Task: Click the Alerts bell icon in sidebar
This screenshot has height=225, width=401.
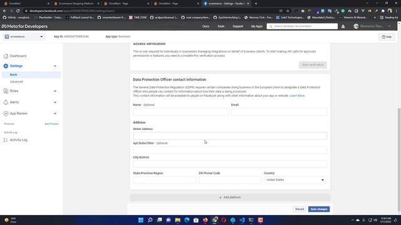Action: pyautogui.click(x=6, y=102)
